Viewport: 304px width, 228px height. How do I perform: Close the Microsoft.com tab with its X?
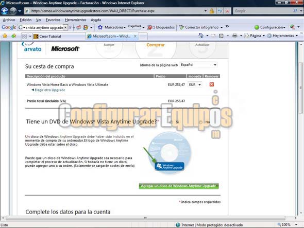(135, 36)
